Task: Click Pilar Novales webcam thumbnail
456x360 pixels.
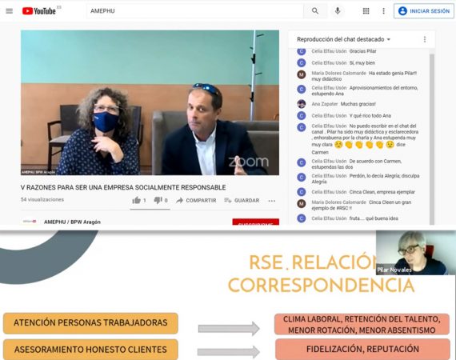Action: coord(415,253)
